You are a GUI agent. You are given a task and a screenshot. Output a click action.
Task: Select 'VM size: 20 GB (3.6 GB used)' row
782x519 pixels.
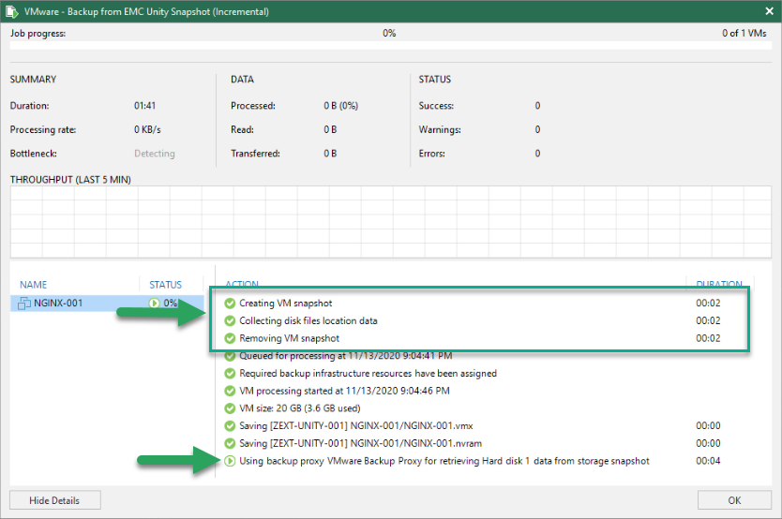click(x=489, y=408)
